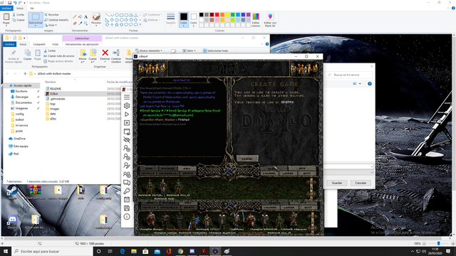Pick the purple color swatch in palette
The width and height of the screenshot is (456, 256).
249,15
